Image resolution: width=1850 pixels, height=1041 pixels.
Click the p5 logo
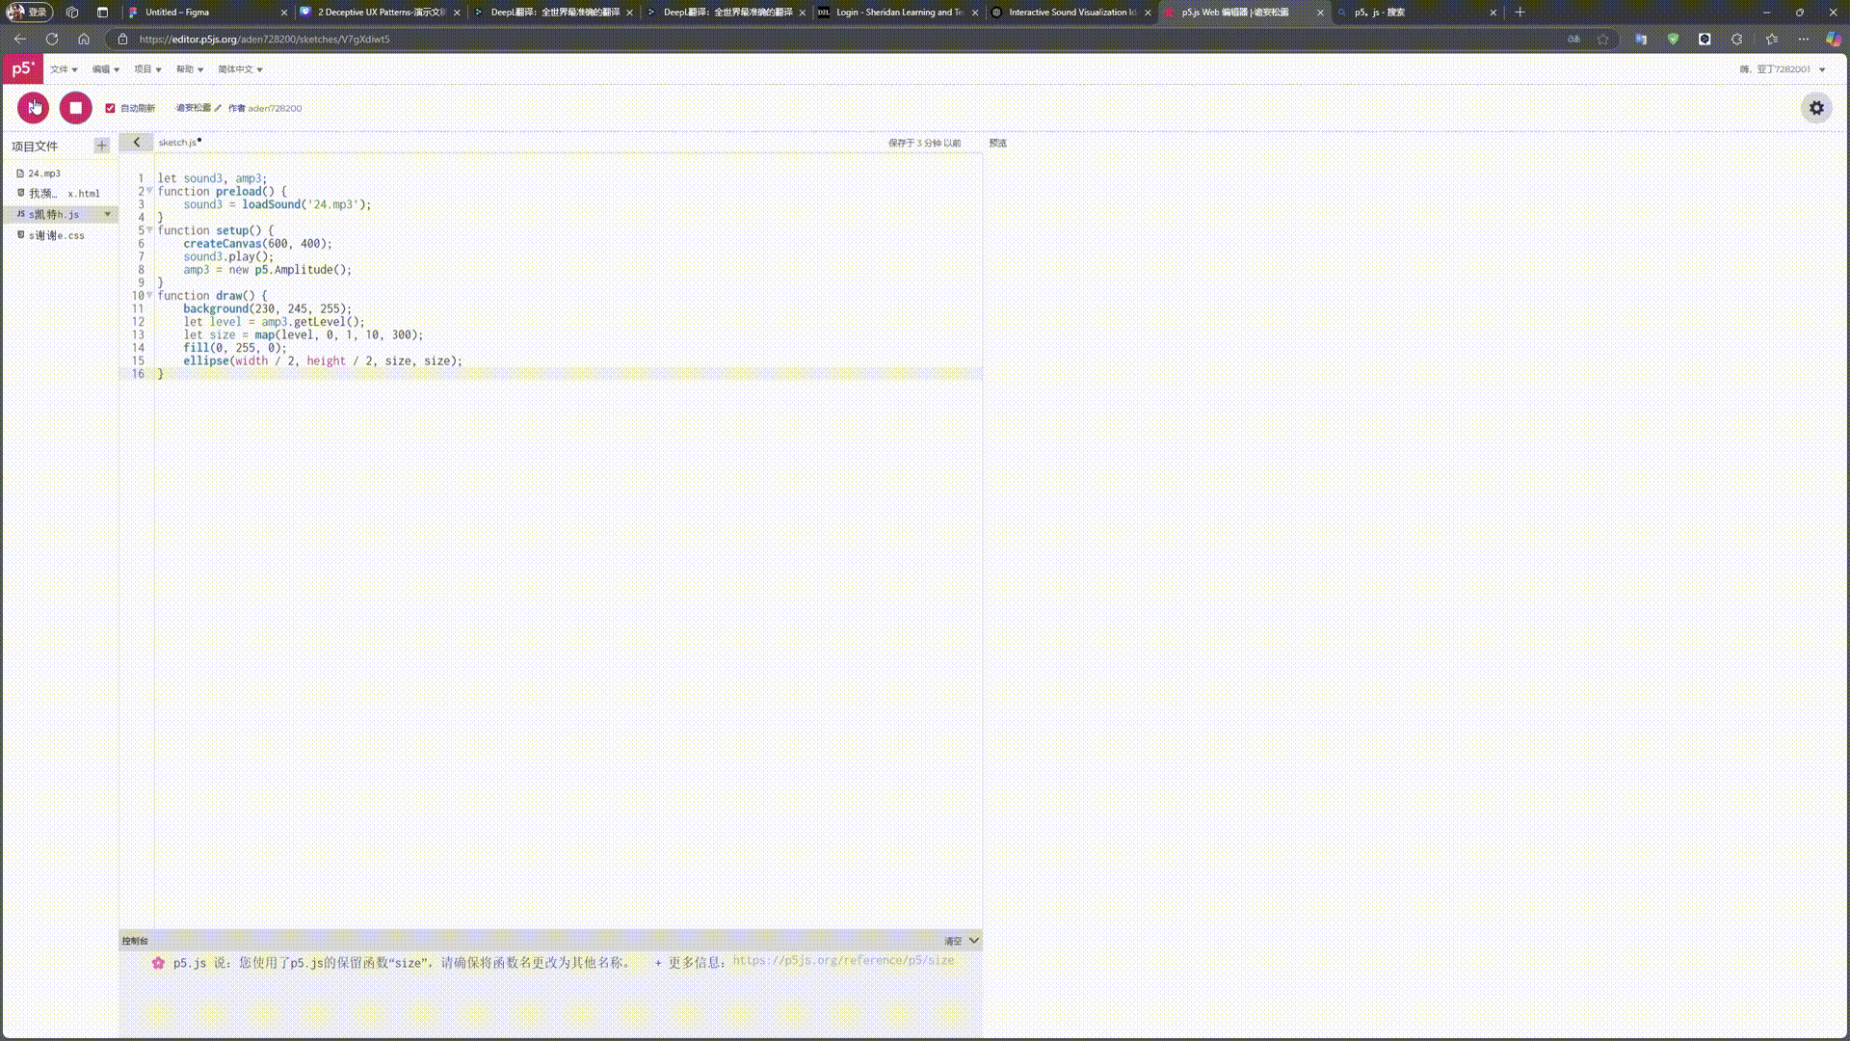(x=22, y=68)
